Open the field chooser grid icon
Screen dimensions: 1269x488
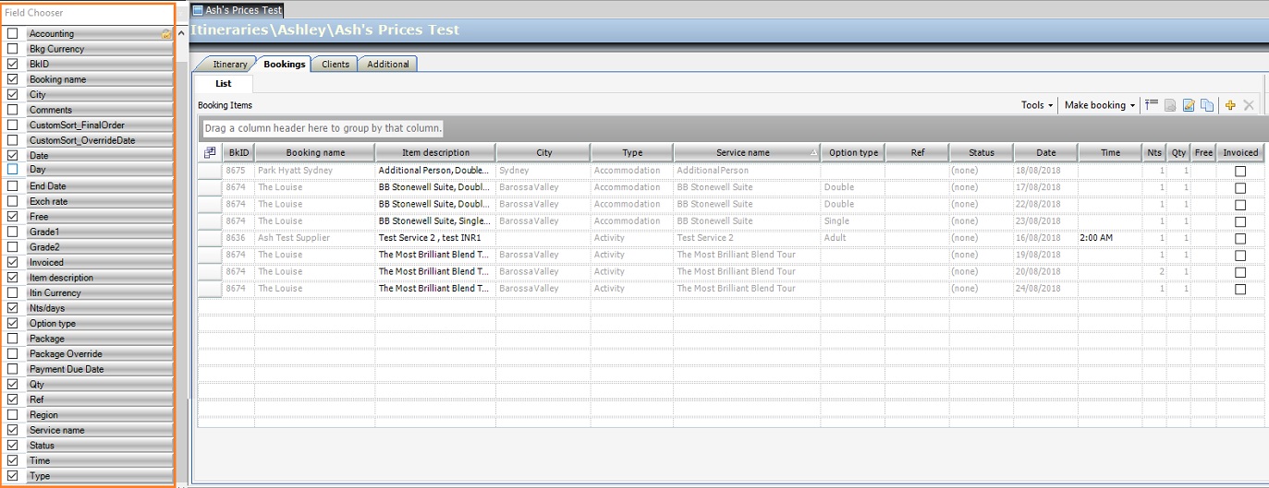[210, 152]
